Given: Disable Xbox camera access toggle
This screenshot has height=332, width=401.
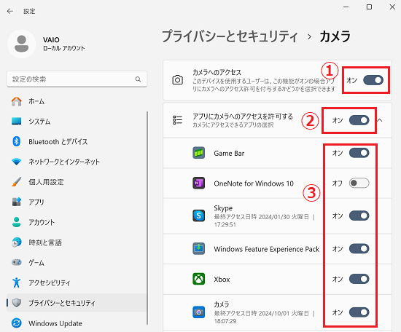Looking at the screenshot, I should [x=359, y=279].
